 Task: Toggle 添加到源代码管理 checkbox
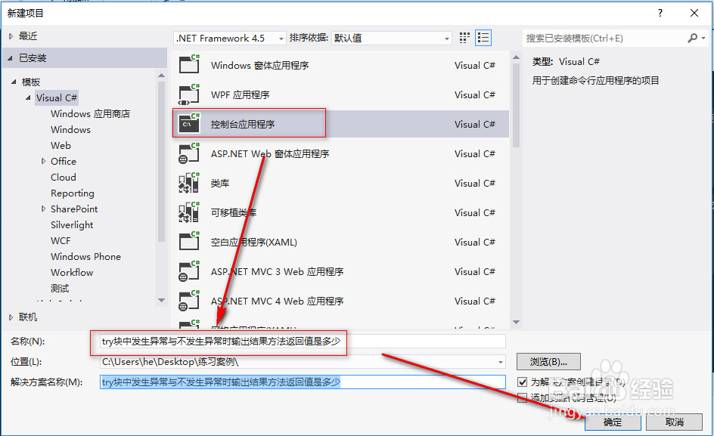[x=523, y=397]
